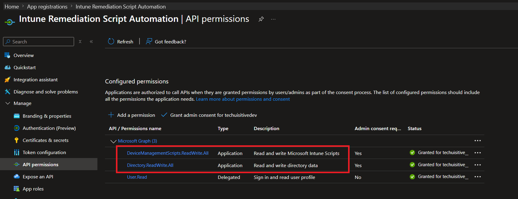Click the Branding & properties icon
The height and width of the screenshot is (199, 518).
click(17, 116)
